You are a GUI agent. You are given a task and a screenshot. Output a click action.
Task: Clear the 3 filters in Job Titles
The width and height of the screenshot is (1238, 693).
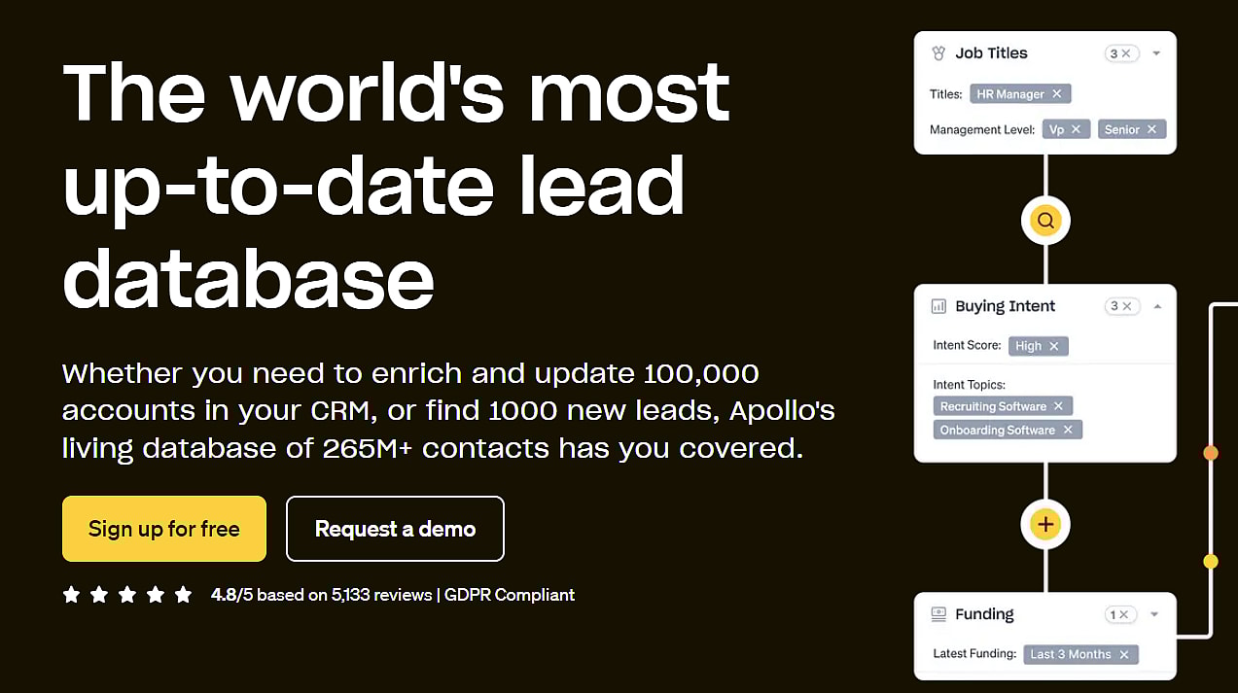(x=1126, y=53)
